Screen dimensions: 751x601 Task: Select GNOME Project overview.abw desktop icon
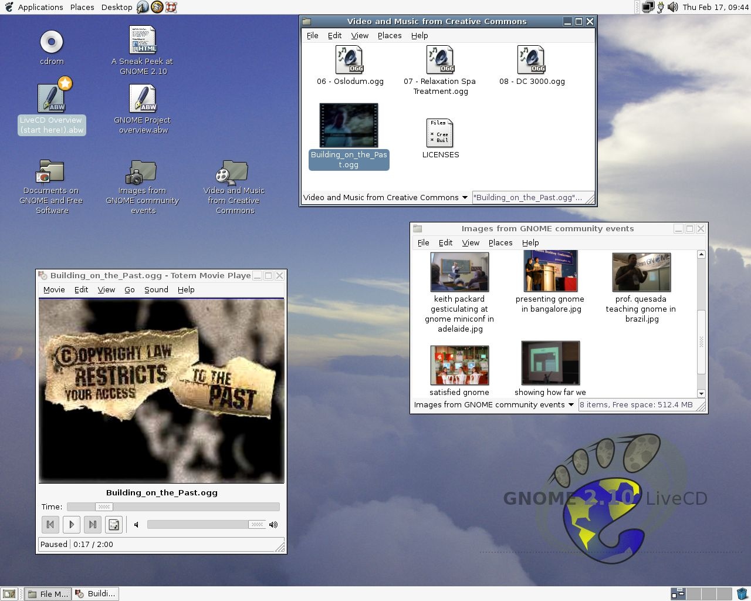(x=143, y=98)
